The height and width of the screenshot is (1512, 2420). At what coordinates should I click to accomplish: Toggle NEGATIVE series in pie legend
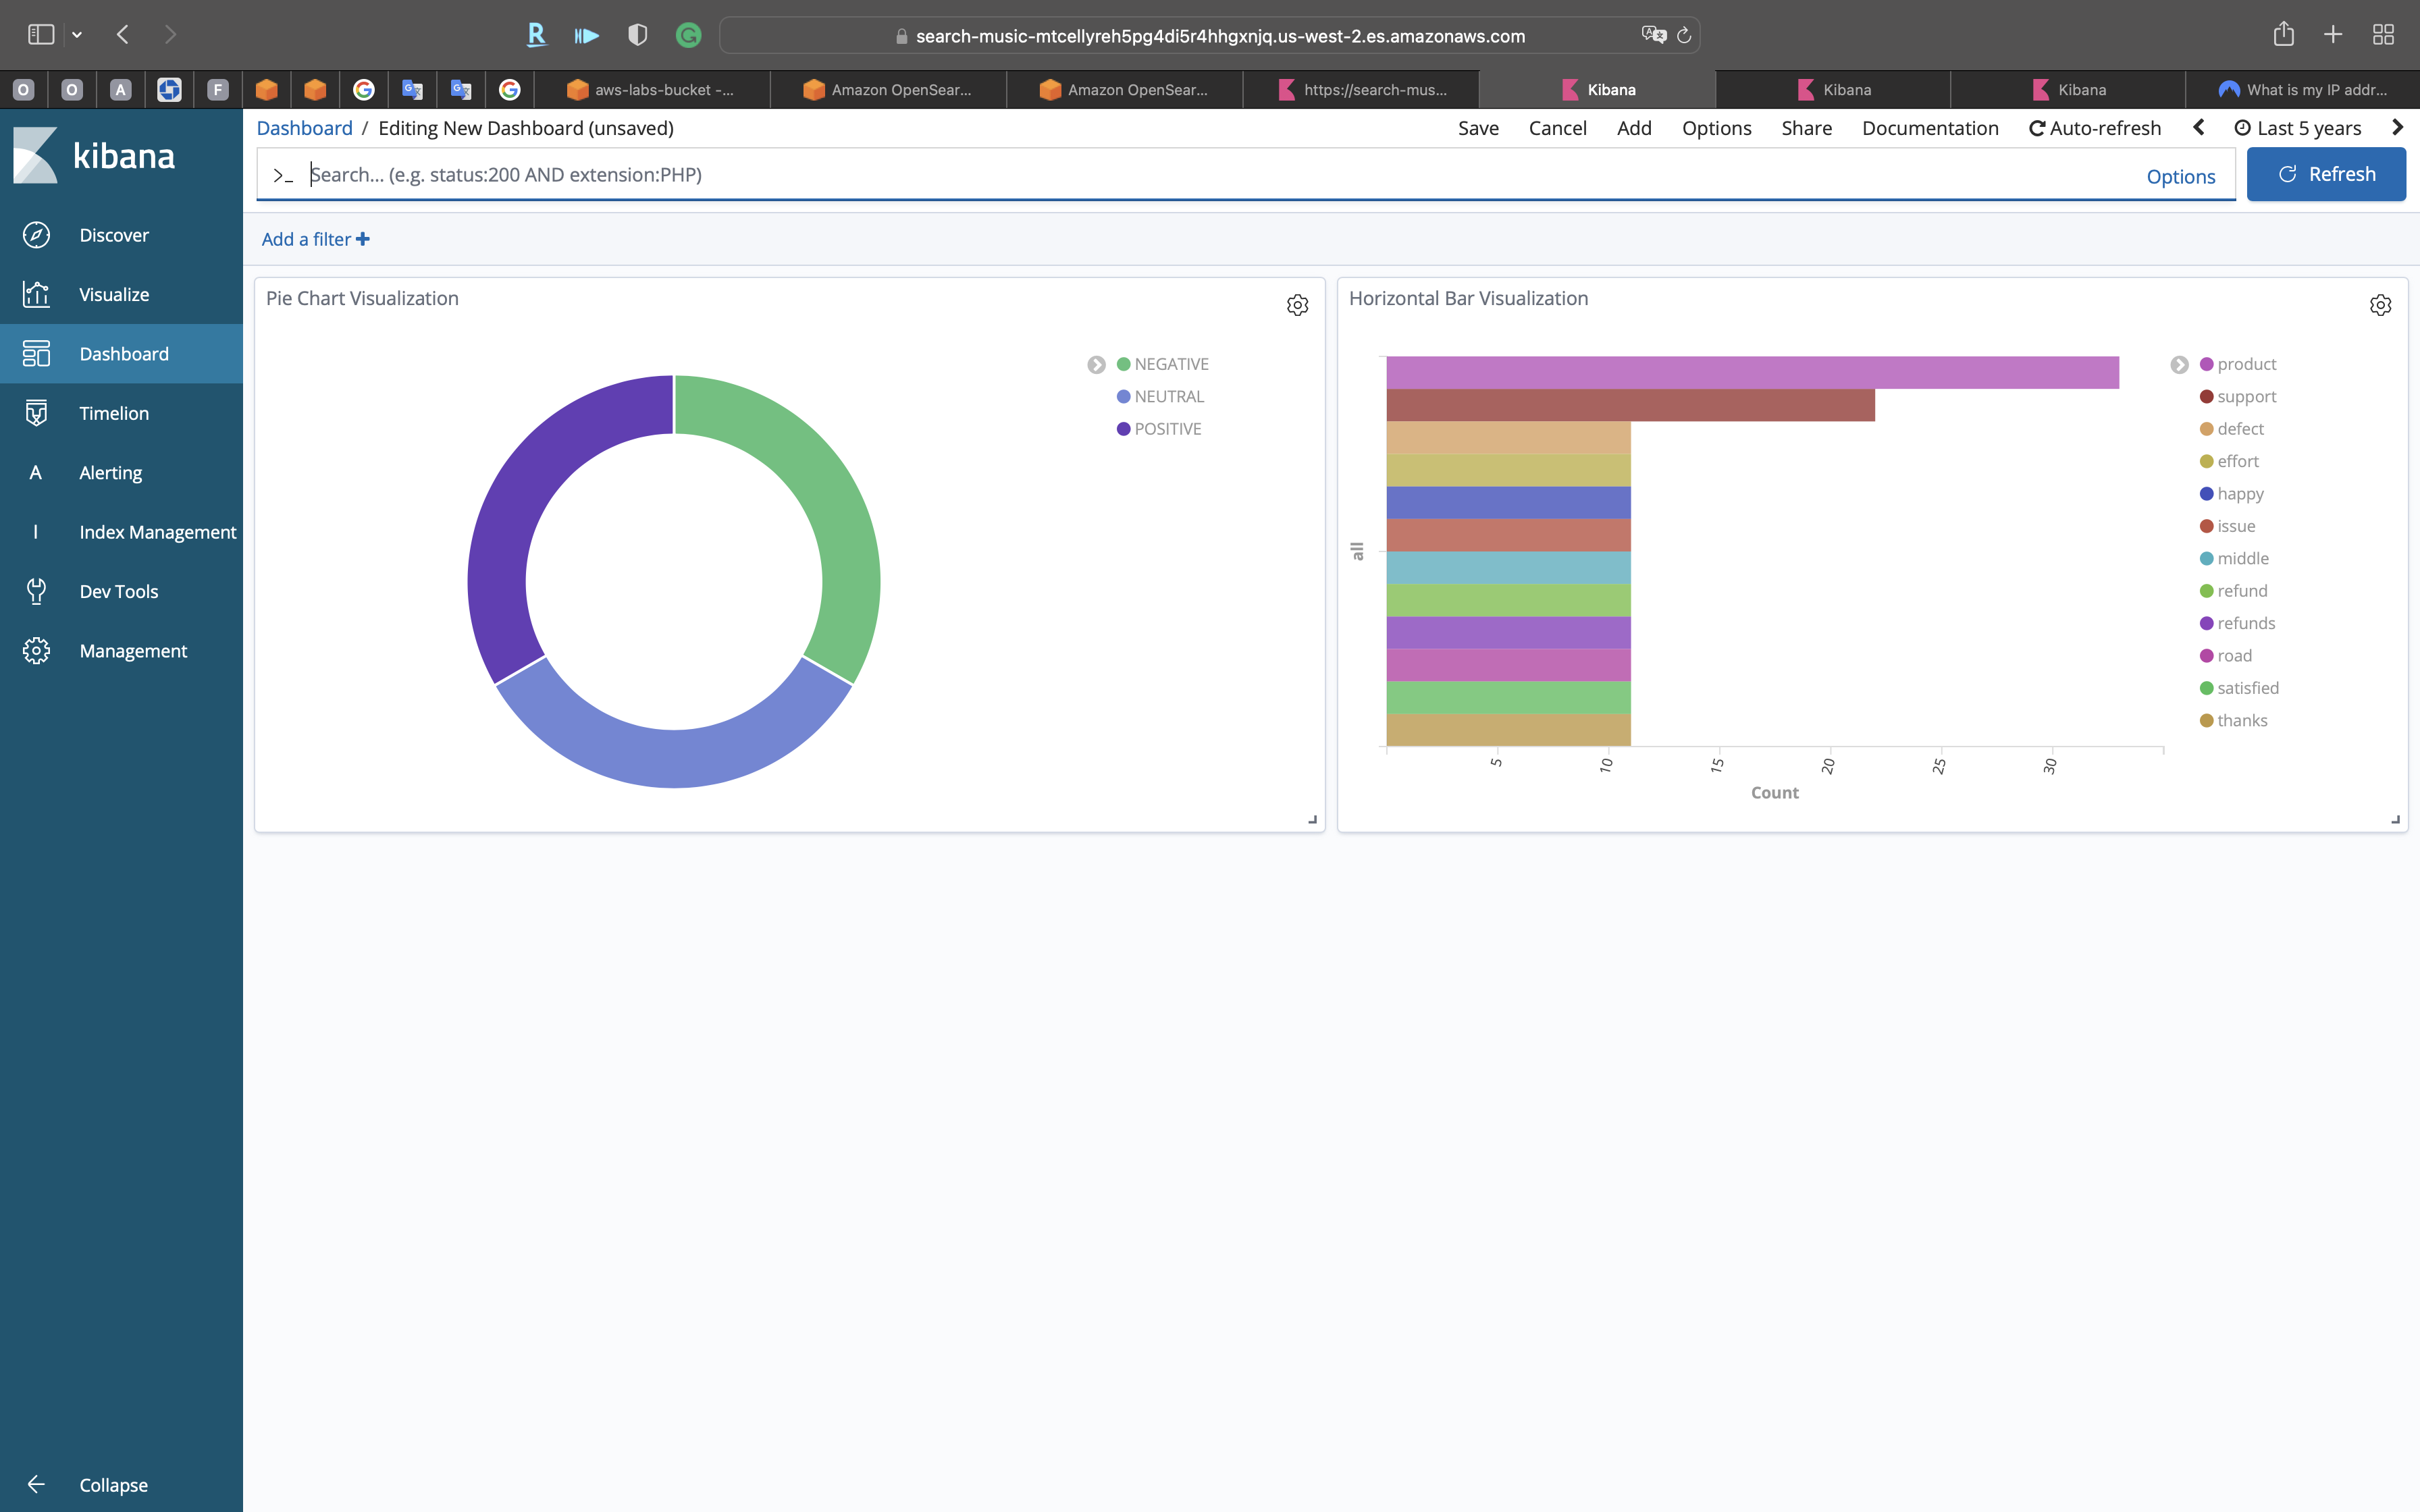1170,364
